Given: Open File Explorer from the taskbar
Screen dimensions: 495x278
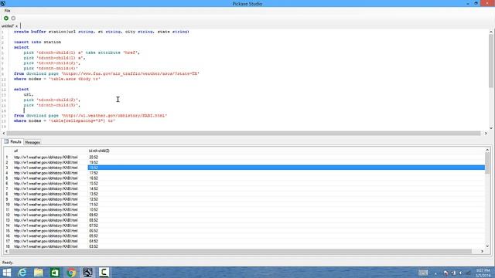Looking at the screenshot, I should [39, 273].
